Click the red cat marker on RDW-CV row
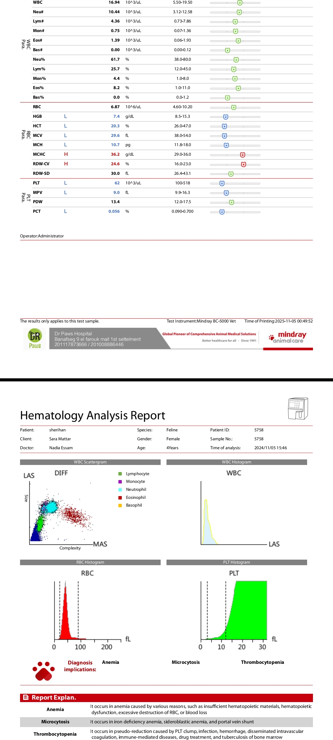This screenshot has width=333, height=740. coord(244,164)
